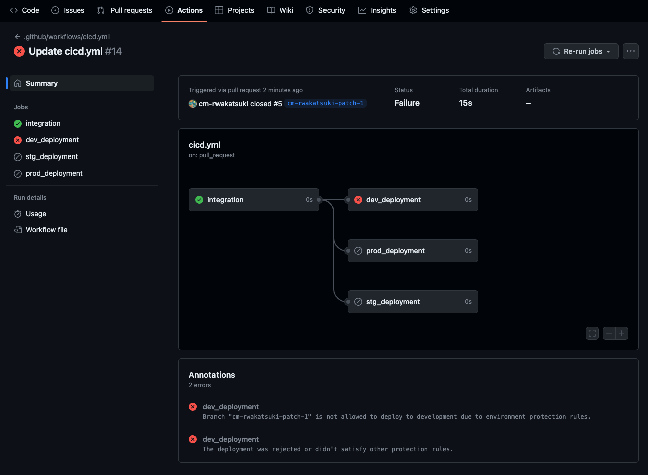Open Usage via stopwatch icon
Image resolution: width=648 pixels, height=475 pixels.
click(x=18, y=214)
